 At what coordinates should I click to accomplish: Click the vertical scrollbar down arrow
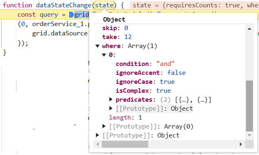[249, 135]
